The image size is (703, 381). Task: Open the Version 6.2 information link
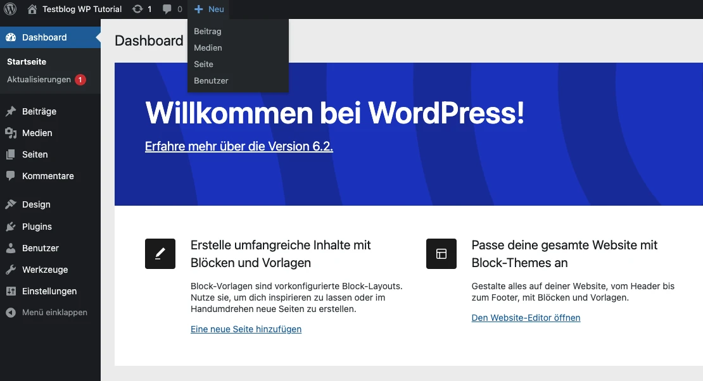pos(239,146)
